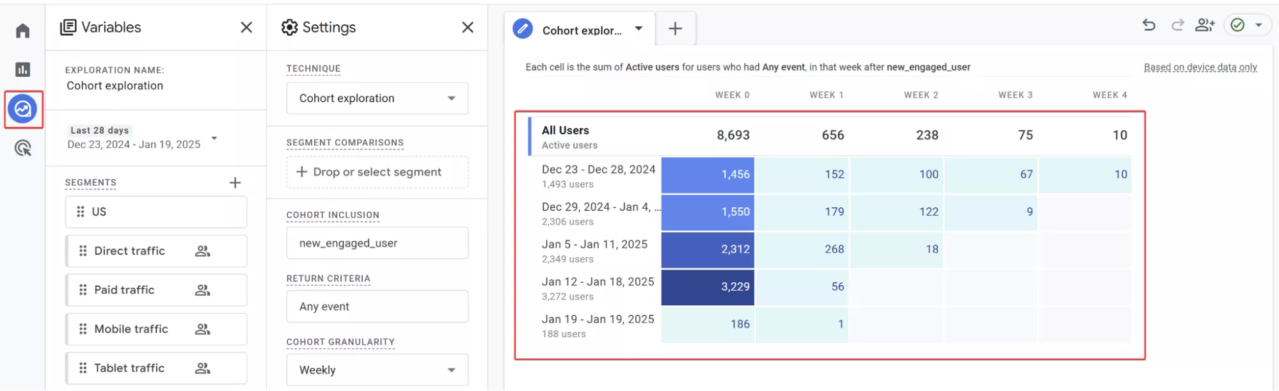Add a new exploration tab

pos(675,29)
